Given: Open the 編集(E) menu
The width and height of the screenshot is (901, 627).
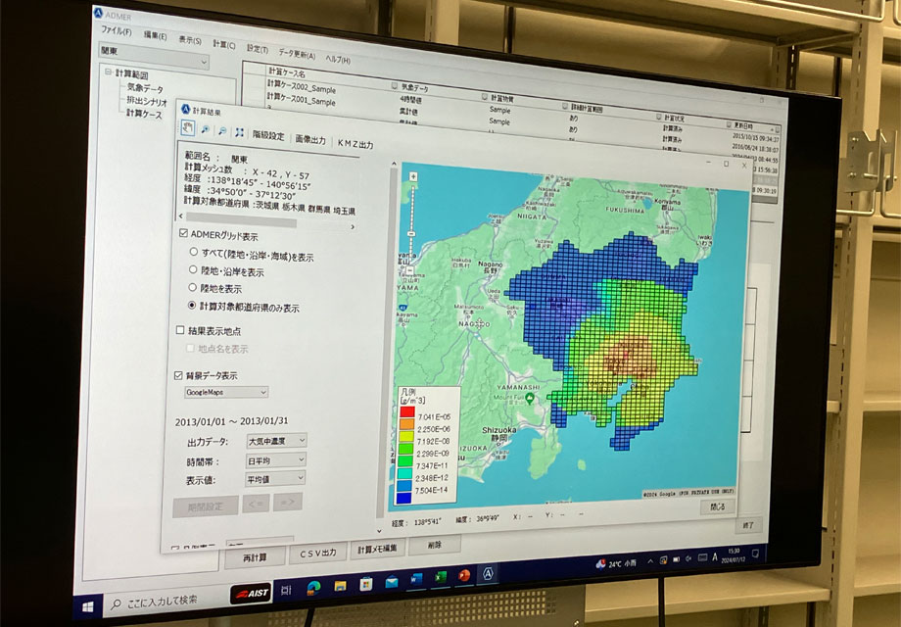Looking at the screenshot, I should click(x=155, y=35).
